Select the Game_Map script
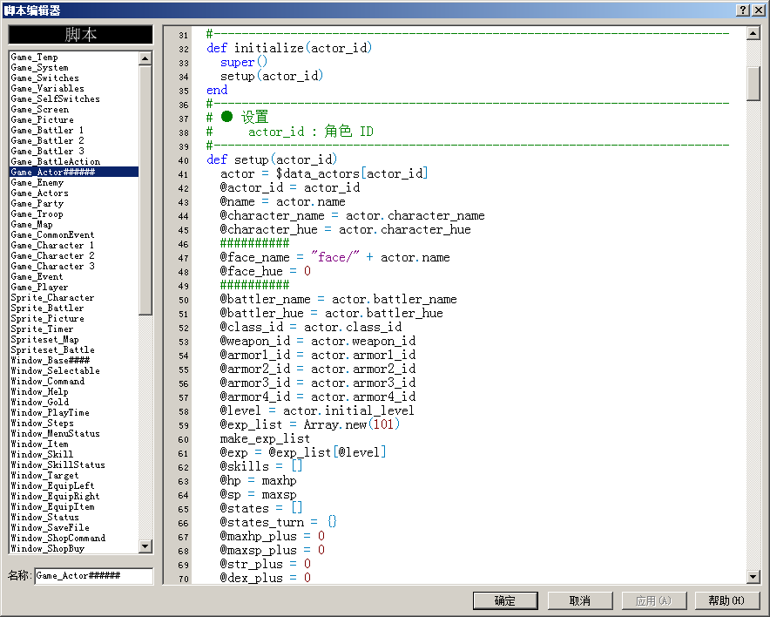The image size is (770, 617). (74, 225)
